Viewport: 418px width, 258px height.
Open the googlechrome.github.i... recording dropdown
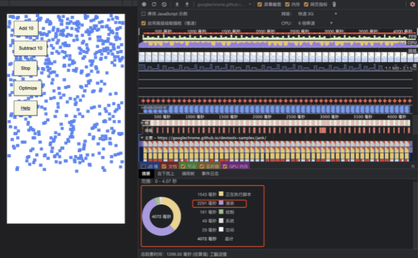click(224, 4)
